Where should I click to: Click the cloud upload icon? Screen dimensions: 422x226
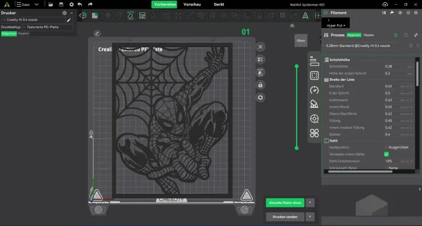pos(385,5)
